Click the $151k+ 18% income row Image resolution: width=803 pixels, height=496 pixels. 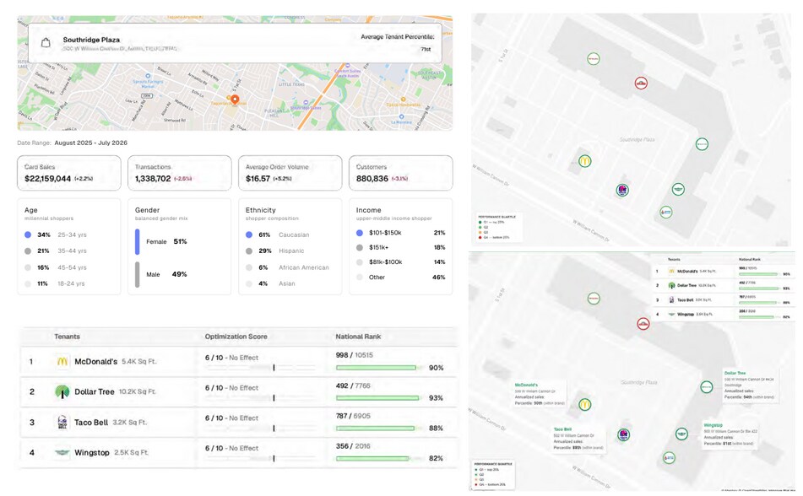(400, 247)
